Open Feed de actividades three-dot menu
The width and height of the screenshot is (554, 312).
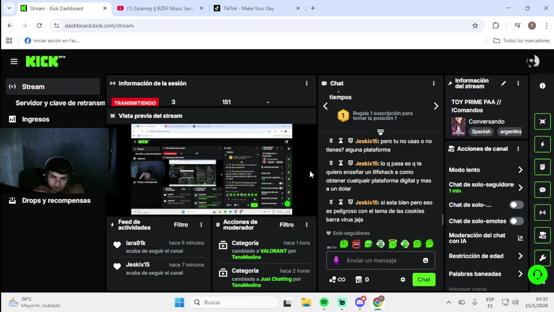(x=201, y=224)
